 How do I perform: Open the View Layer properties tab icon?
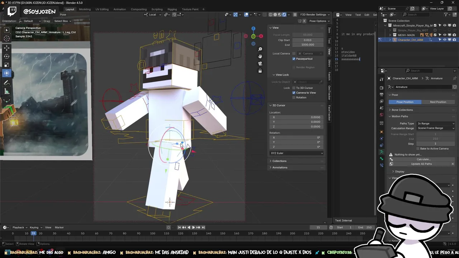tap(382, 101)
